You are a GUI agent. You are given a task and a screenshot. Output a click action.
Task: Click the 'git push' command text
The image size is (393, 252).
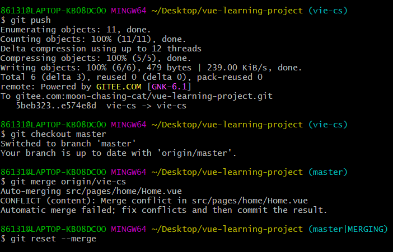[x=28, y=20]
